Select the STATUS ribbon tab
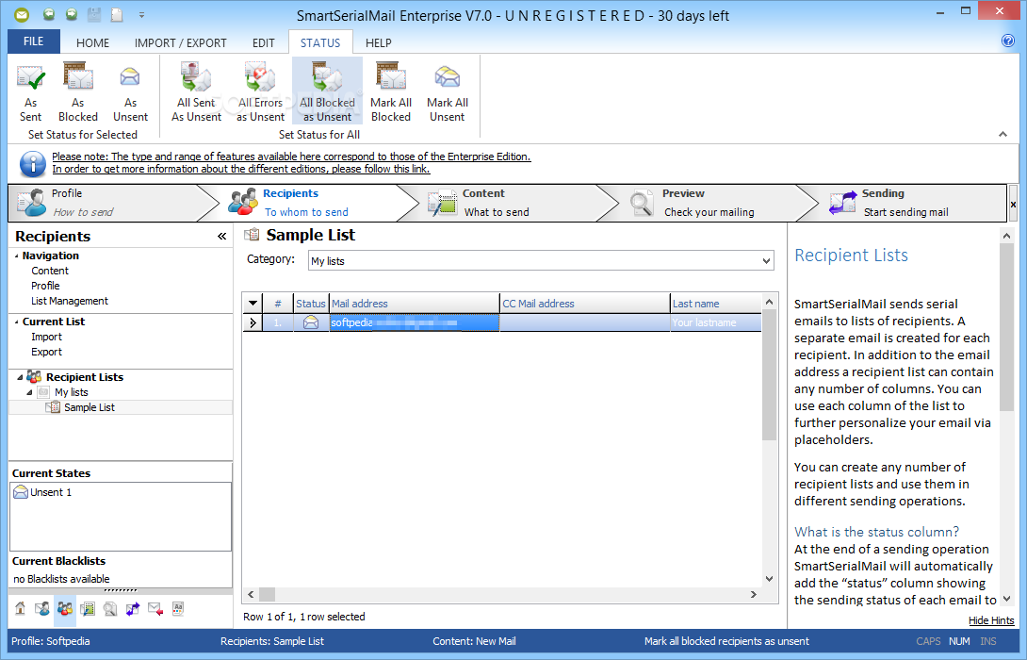Image resolution: width=1027 pixels, height=660 pixels. click(x=320, y=42)
